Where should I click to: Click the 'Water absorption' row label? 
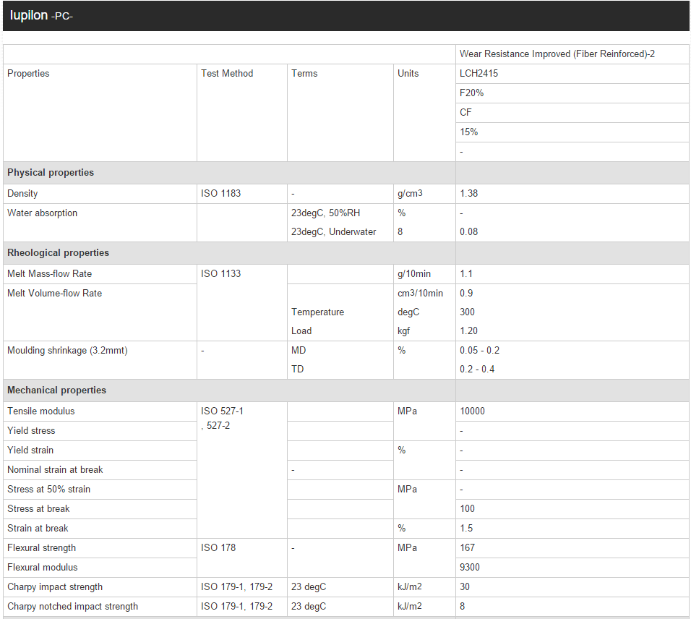43,213
